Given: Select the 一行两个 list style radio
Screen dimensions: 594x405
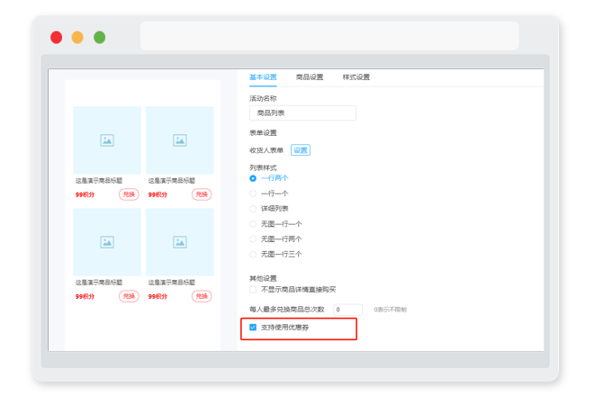Looking at the screenshot, I should [253, 178].
